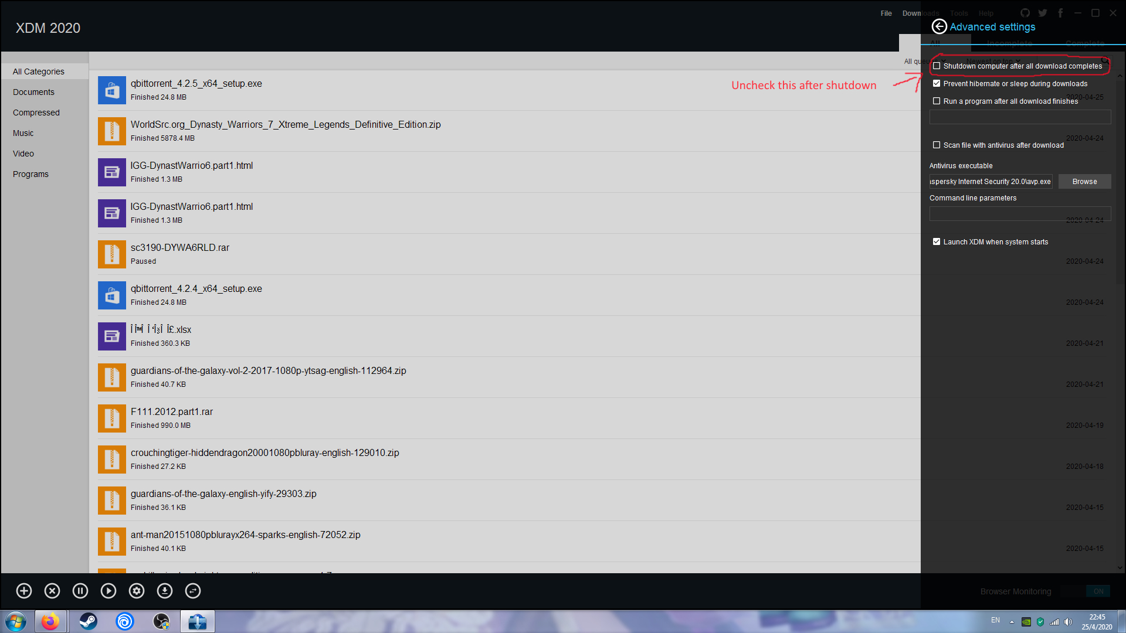
Task: Select the Video category
Action: click(23, 154)
